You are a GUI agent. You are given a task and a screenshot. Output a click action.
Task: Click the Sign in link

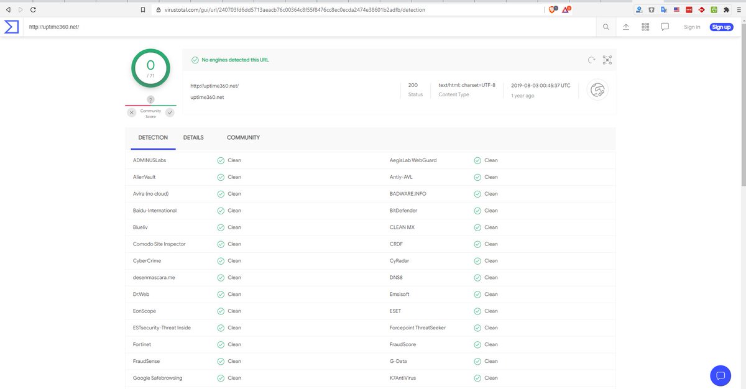(692, 27)
